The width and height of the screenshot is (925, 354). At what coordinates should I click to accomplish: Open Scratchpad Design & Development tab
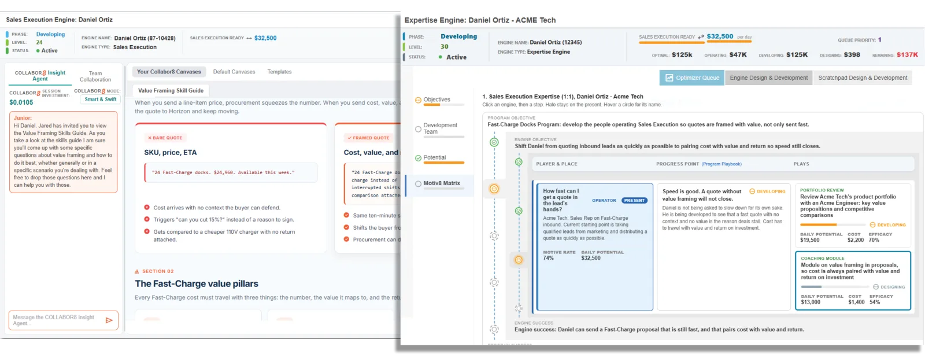863,78
